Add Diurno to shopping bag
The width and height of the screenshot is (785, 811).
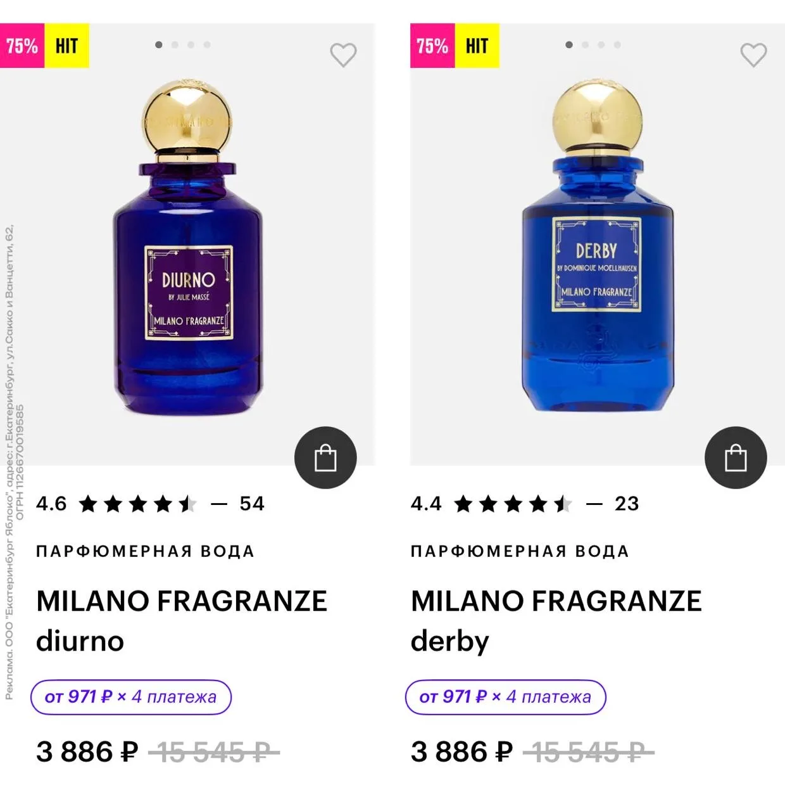325,457
